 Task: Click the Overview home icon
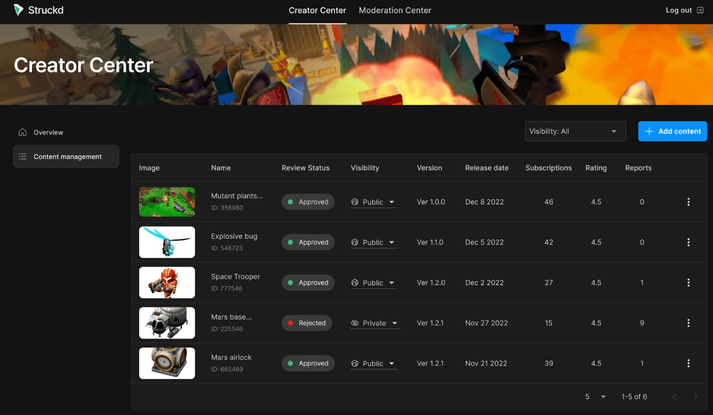click(x=23, y=132)
